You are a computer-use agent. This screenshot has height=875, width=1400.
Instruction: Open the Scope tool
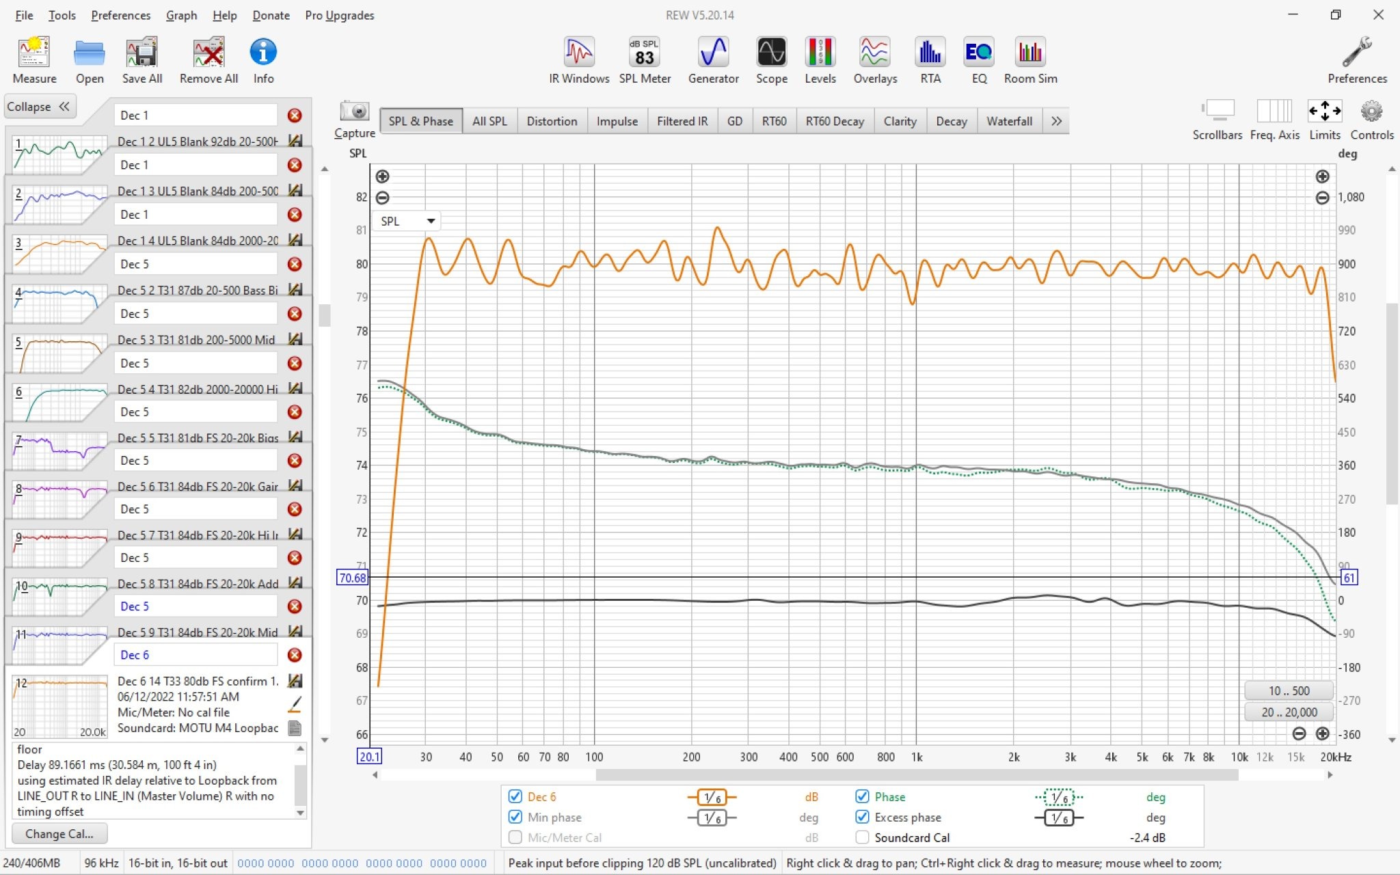point(771,61)
